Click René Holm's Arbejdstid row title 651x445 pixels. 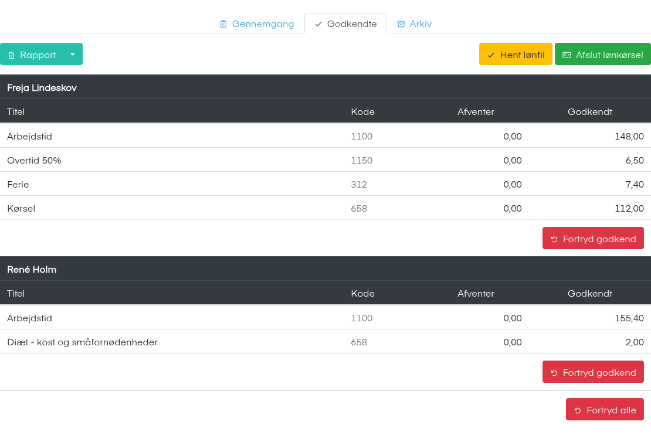point(29,318)
